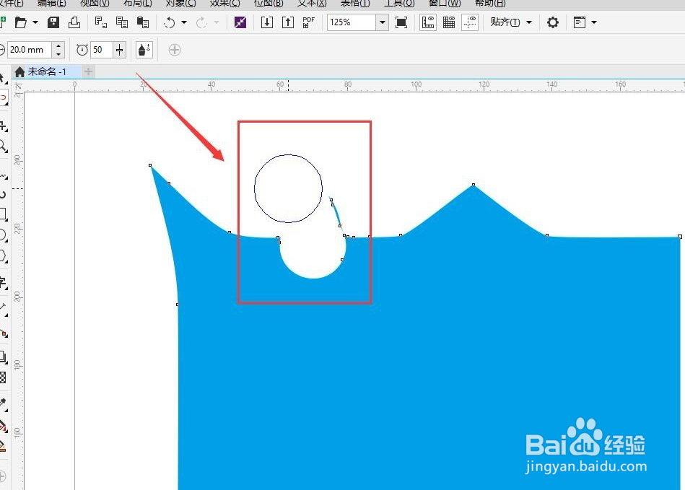
Task: Toggle full-screen preview icon
Action: point(401,22)
